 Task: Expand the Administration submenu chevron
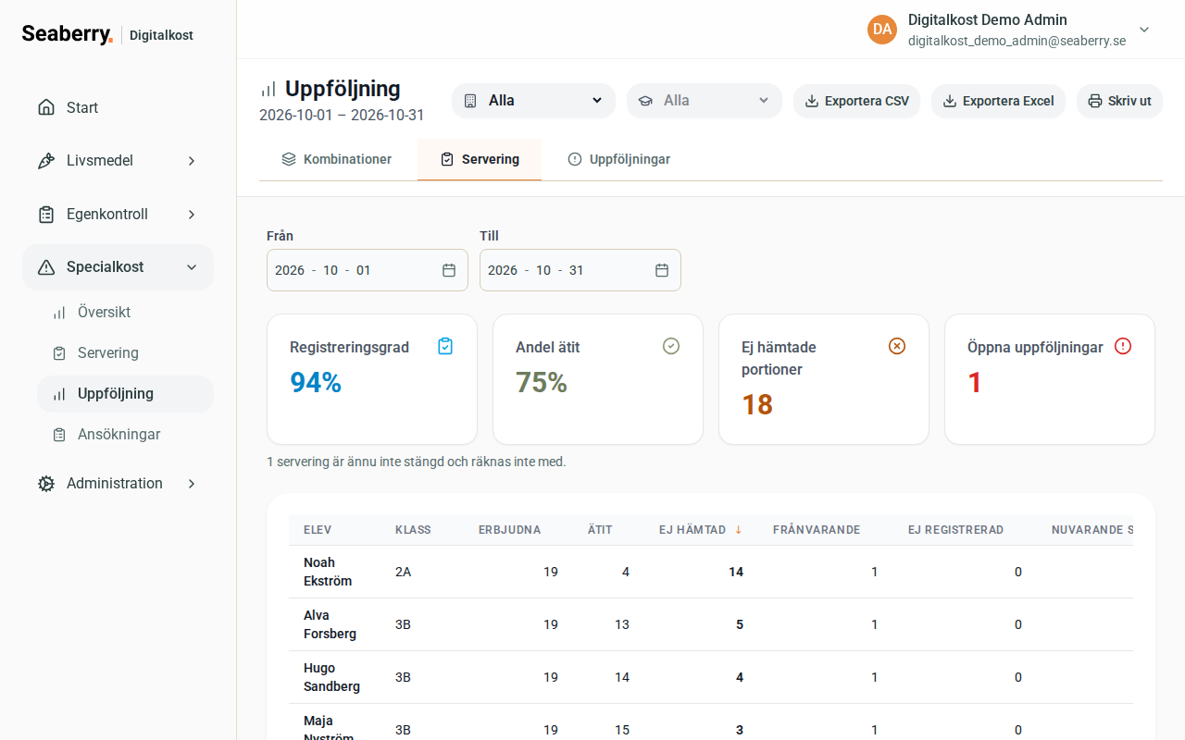click(x=192, y=484)
